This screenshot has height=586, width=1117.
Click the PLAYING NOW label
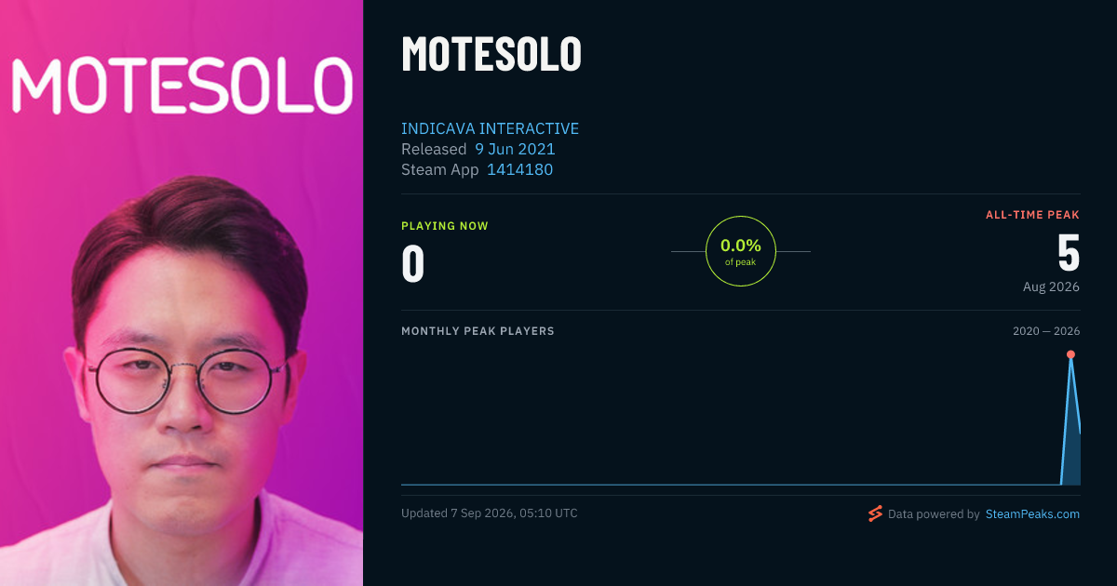coord(445,226)
